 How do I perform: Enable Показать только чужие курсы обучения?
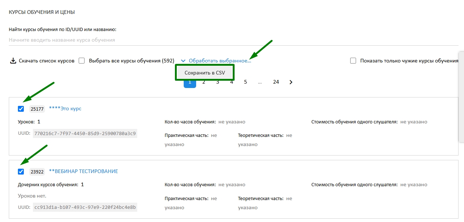[353, 61]
